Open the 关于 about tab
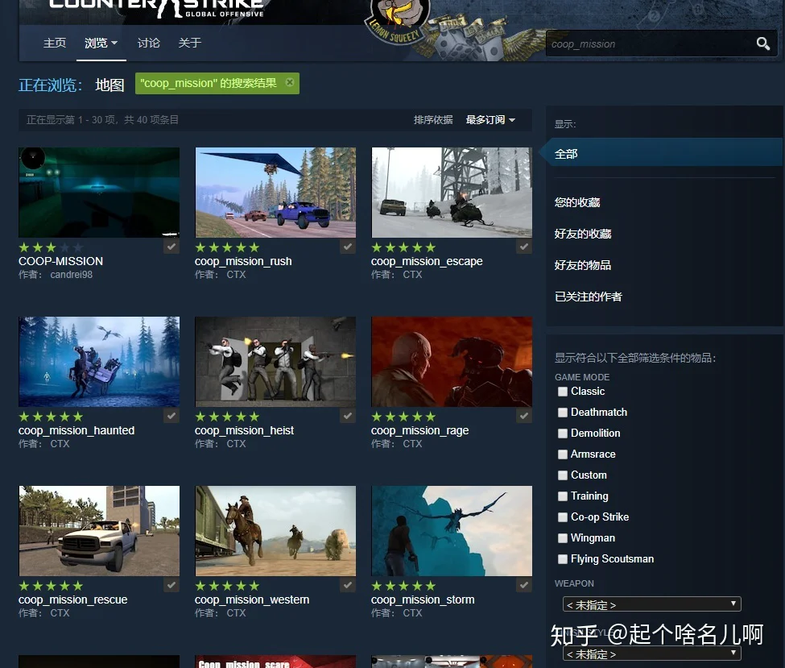785x668 pixels. point(190,43)
